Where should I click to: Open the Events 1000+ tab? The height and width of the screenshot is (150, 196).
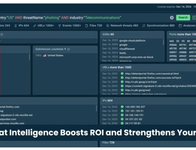coord(69,25)
